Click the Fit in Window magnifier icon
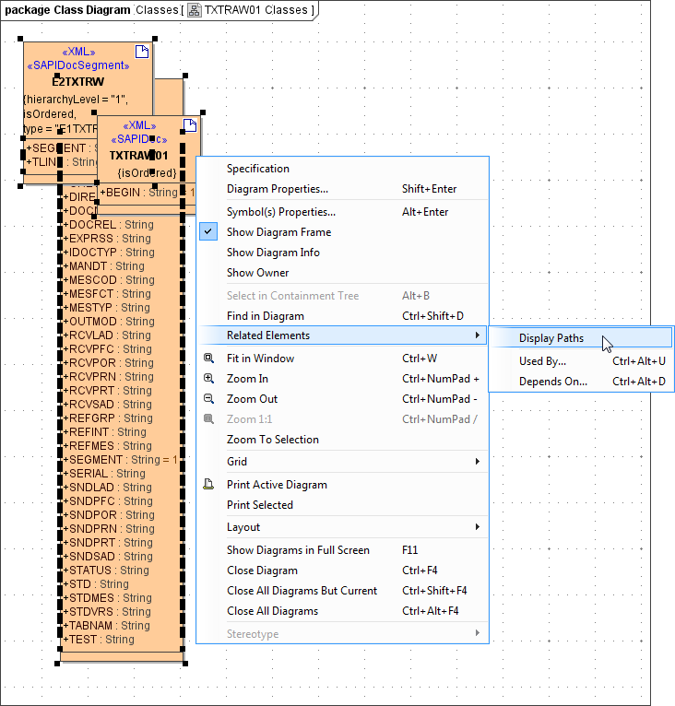675x706 pixels. [x=208, y=359]
